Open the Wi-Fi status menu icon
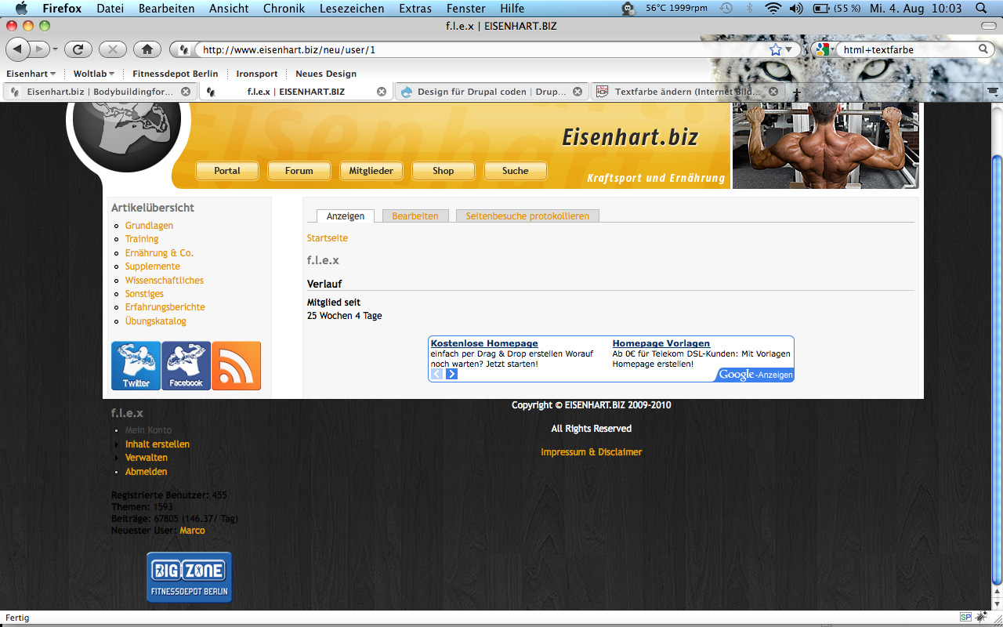 point(773,9)
